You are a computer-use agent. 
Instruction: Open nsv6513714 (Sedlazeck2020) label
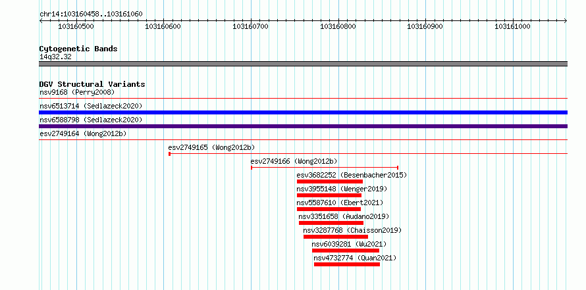click(x=91, y=106)
